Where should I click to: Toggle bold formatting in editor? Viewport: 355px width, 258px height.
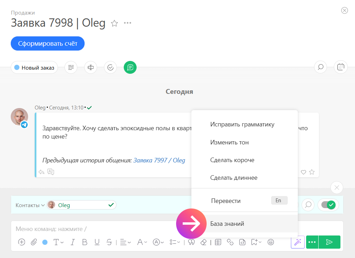click(85, 242)
